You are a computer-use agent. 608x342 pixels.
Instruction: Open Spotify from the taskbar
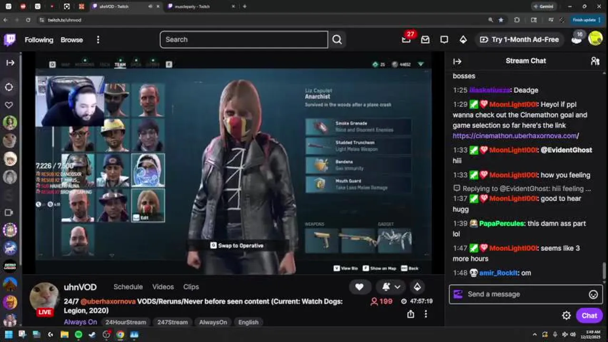click(x=78, y=334)
